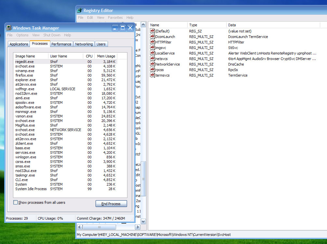Enable the Show processes from all users checkbox

(x=15, y=202)
